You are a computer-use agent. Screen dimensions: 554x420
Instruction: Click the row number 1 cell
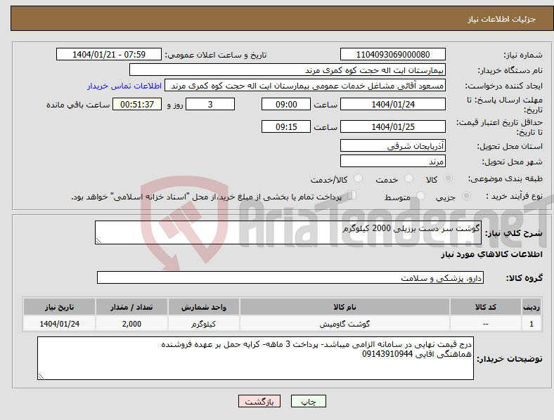pyautogui.click(x=532, y=324)
